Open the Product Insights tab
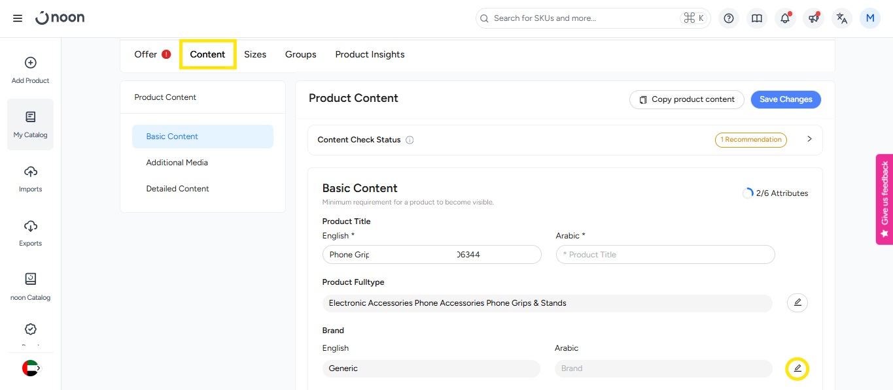 pyautogui.click(x=370, y=54)
